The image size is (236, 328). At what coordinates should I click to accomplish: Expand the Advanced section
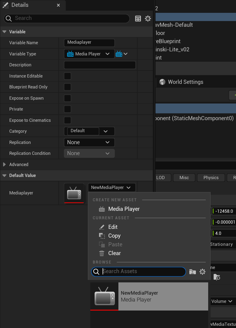pos(4,164)
